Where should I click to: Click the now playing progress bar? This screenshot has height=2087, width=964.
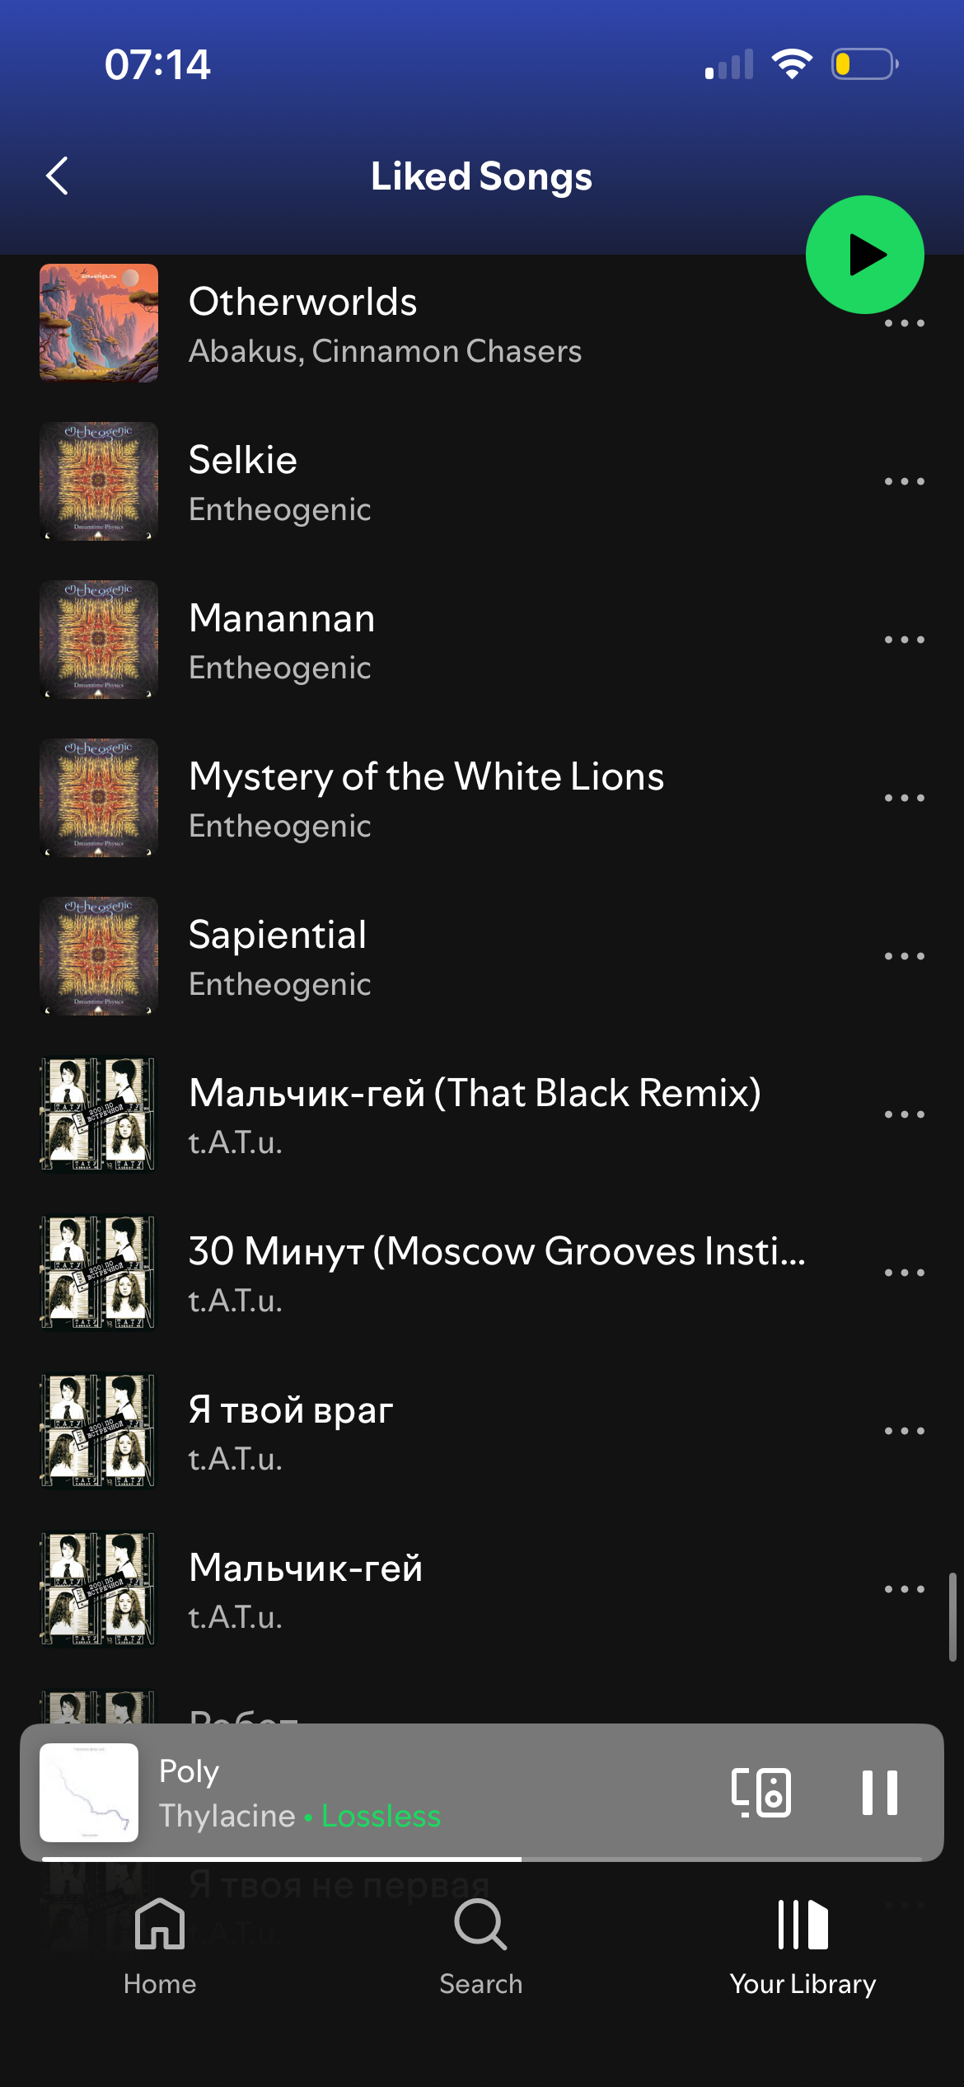[x=481, y=1860]
